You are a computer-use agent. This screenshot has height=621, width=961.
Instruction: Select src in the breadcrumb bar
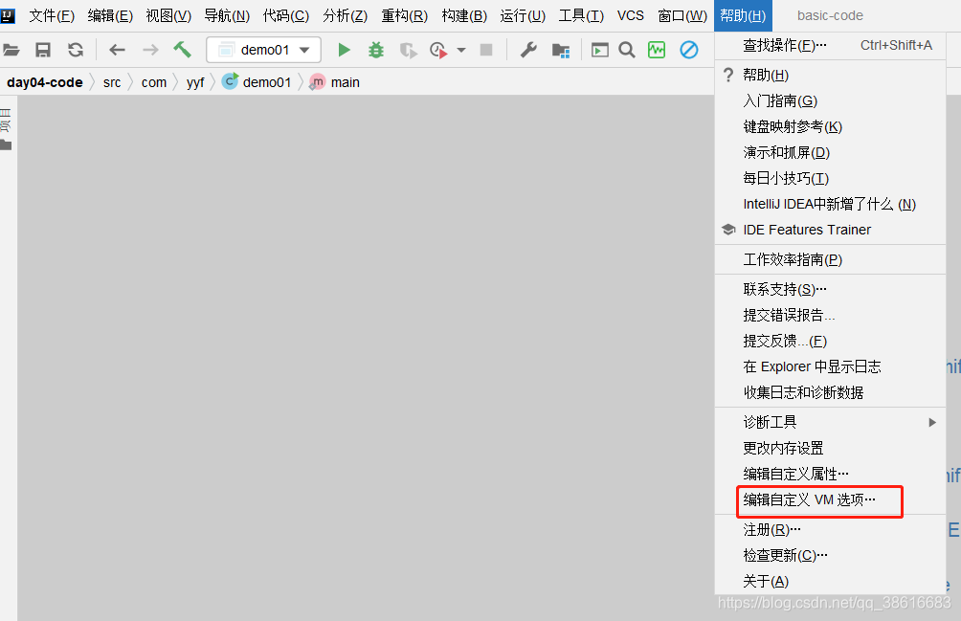[112, 82]
